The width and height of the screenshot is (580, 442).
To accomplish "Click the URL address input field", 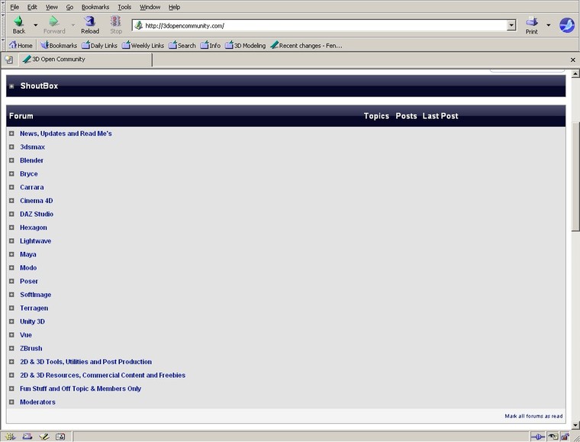I will click(x=326, y=25).
